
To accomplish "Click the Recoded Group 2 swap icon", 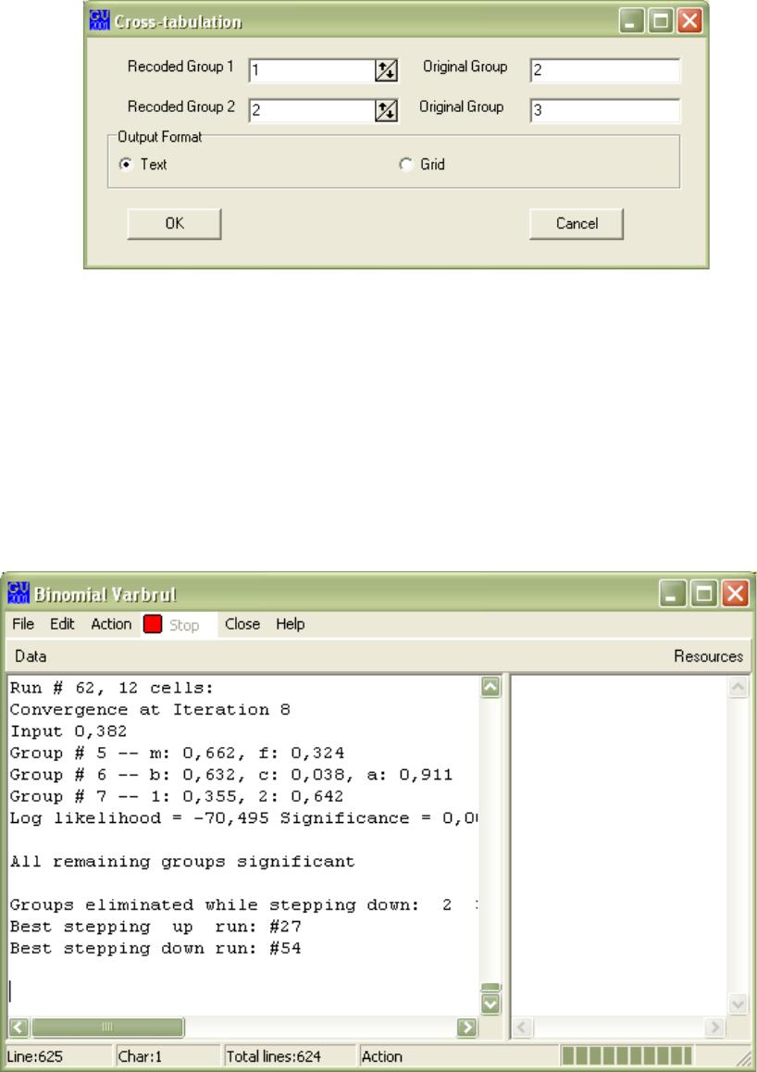I will click(386, 110).
